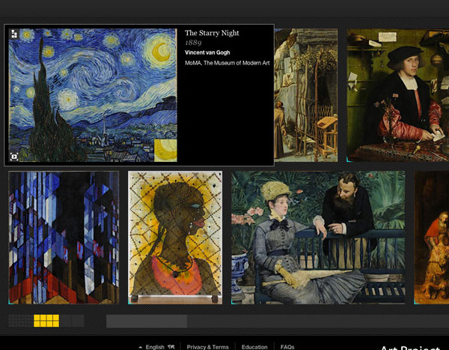The width and height of the screenshot is (449, 350).
Task: Open the monk in rocky landscape painting
Action: click(x=306, y=95)
